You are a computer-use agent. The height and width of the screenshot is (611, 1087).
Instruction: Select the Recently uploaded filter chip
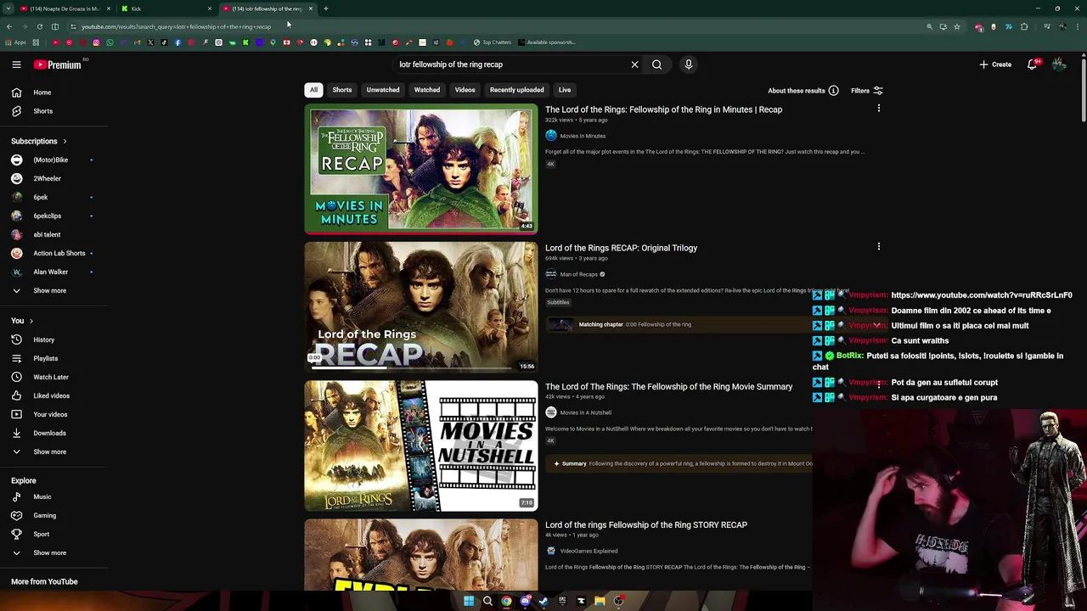[x=516, y=90]
